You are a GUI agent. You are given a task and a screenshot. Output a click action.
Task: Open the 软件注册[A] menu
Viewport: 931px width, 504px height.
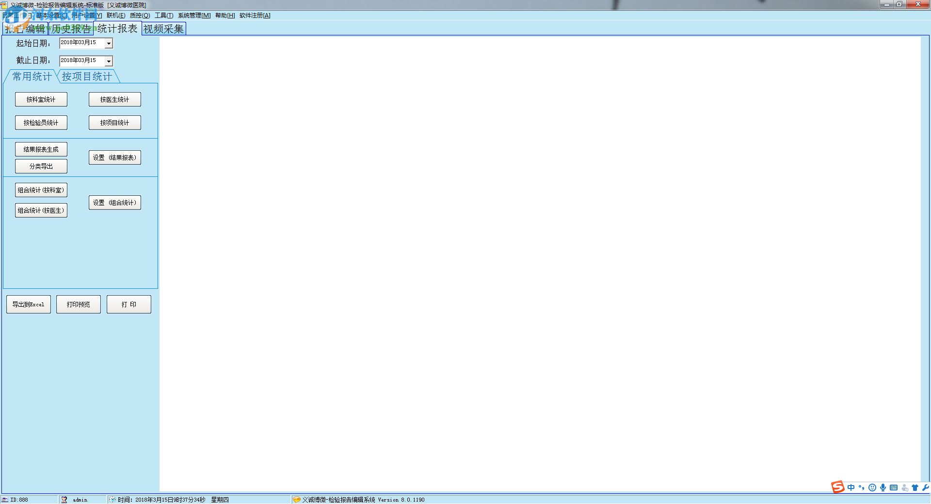coord(255,16)
